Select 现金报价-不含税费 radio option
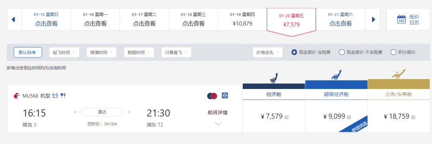432x144 pixels. coord(342,52)
